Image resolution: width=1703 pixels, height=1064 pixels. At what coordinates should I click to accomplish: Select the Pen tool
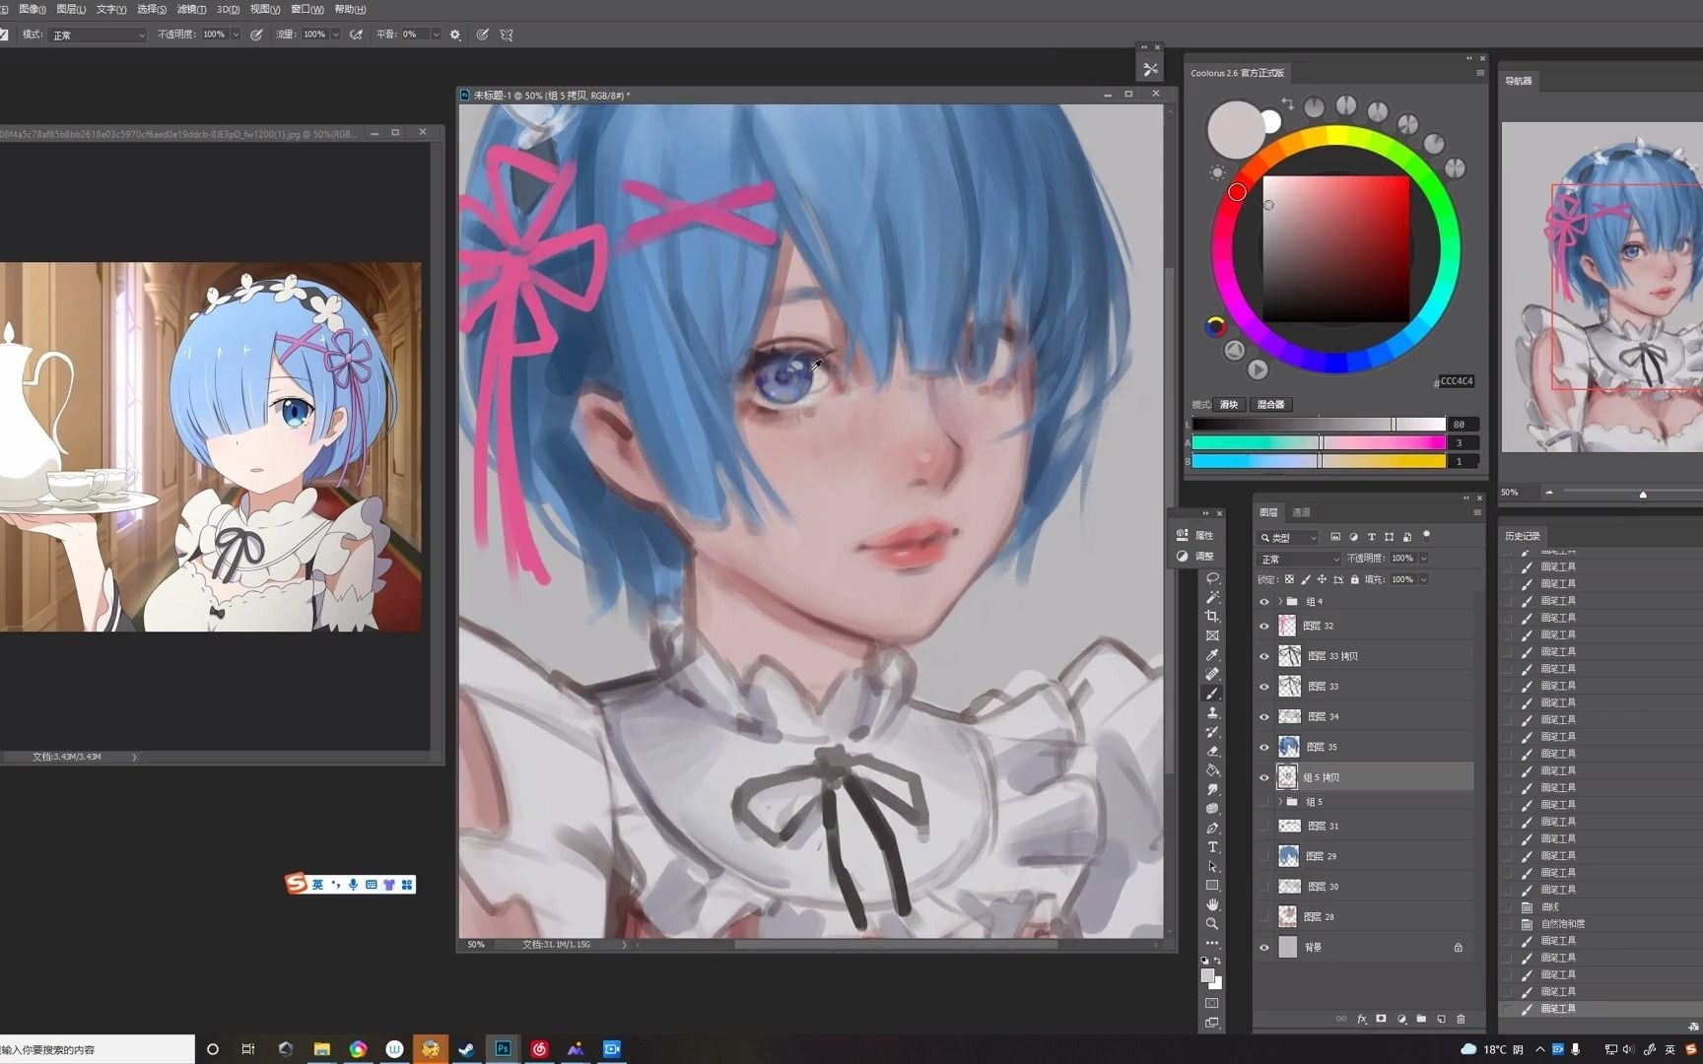(1212, 828)
